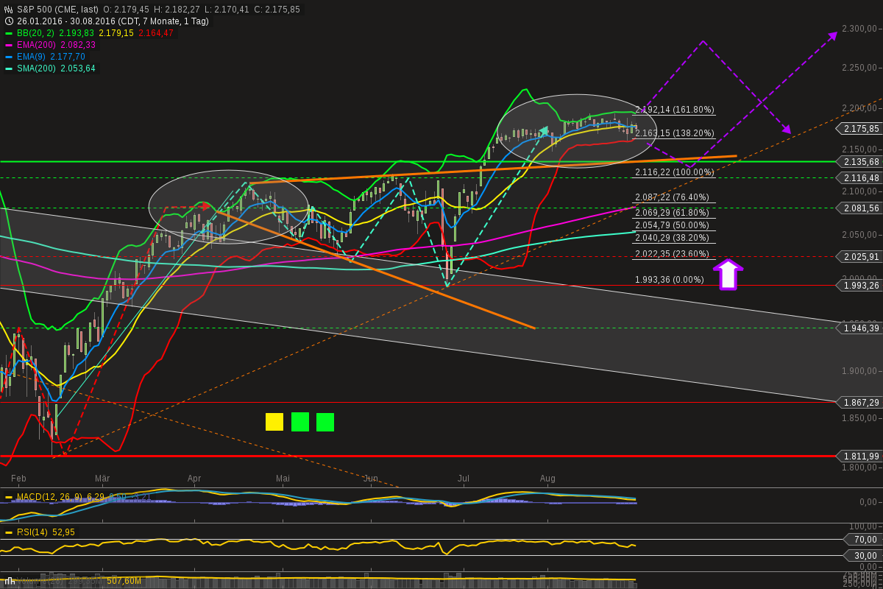The height and width of the screenshot is (589, 883).
Task: Click the magenta EMA(200) legend marker
Action: [9, 45]
